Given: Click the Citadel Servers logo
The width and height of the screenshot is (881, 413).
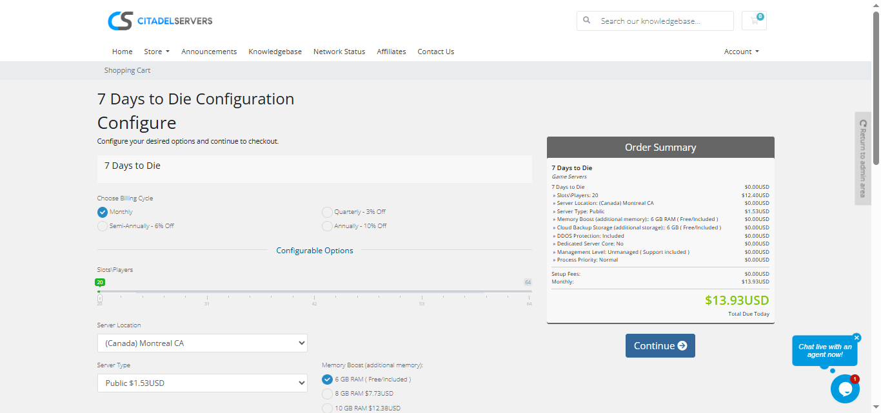Looking at the screenshot, I should (x=160, y=21).
